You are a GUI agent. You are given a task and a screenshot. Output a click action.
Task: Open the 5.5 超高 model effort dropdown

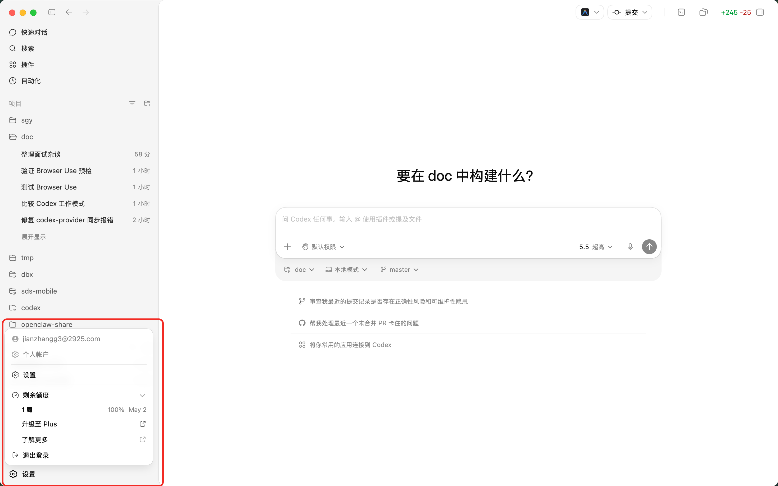pyautogui.click(x=595, y=246)
